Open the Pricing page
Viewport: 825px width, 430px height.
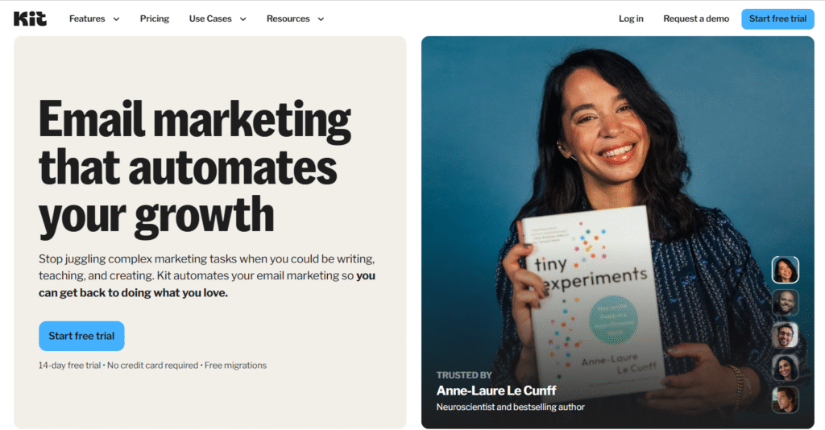click(154, 19)
